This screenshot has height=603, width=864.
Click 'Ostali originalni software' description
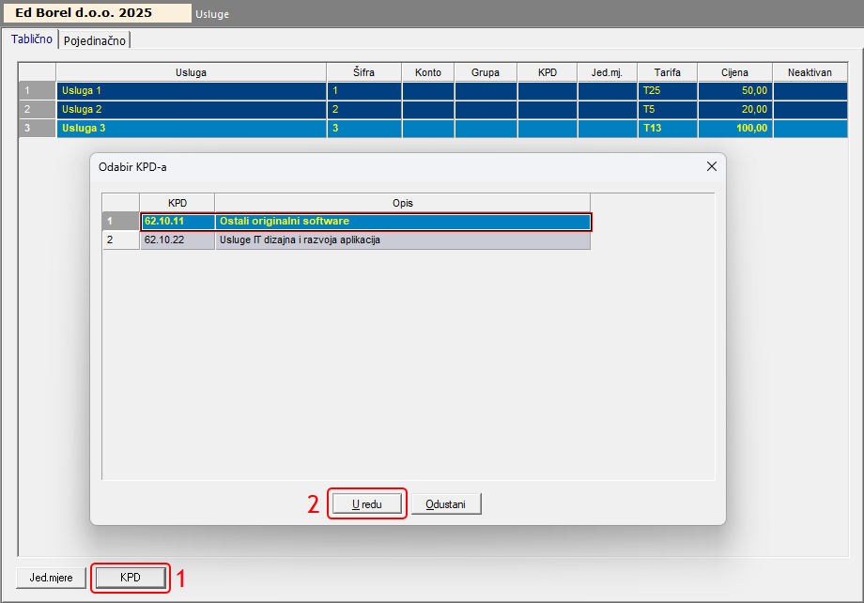point(402,222)
